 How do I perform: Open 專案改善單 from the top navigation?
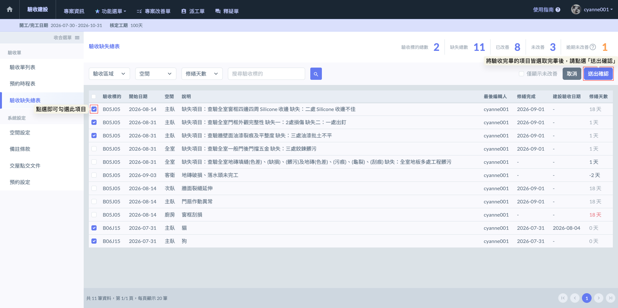tap(154, 11)
